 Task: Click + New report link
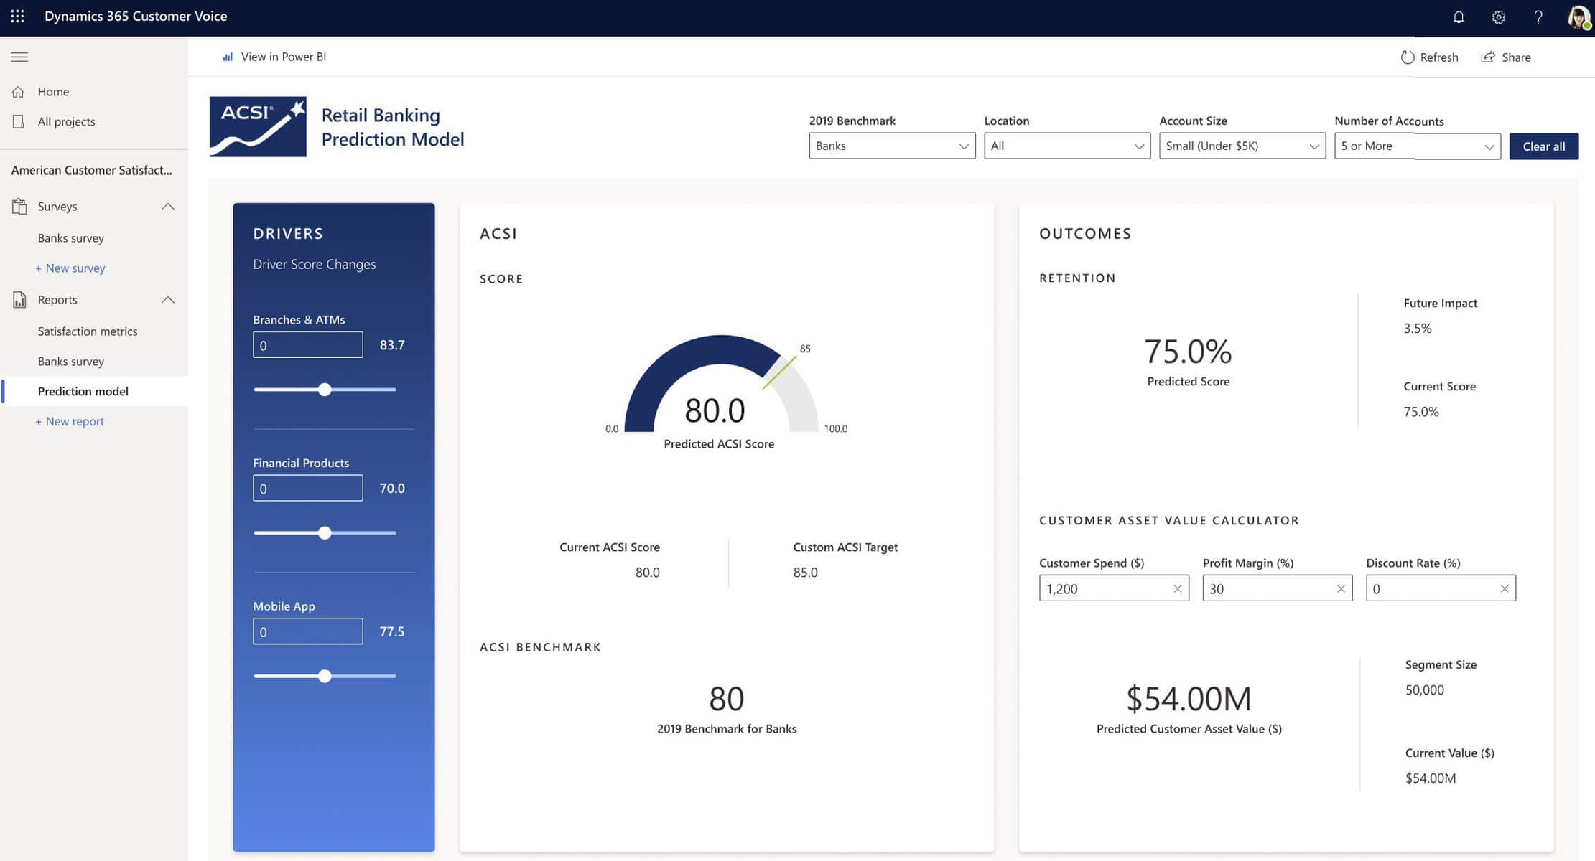[70, 422]
